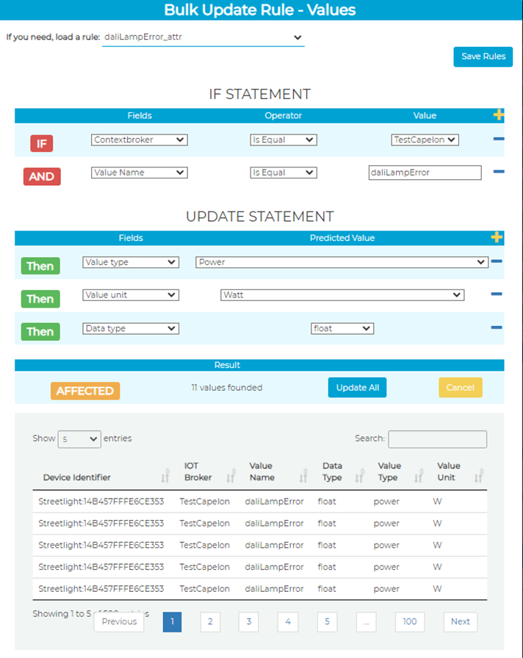This screenshot has width=523, height=658.
Task: Sort table by Value Unit column
Action: (x=479, y=477)
